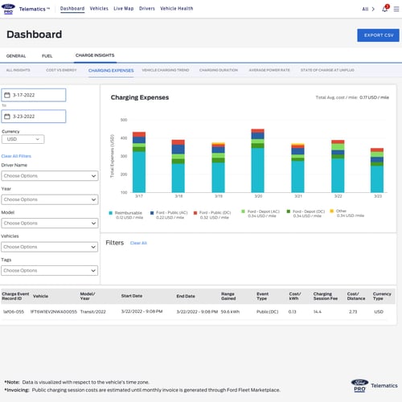The width and height of the screenshot is (402, 402).
Task: Click the 3/20 bar in chart
Action: click(x=258, y=161)
